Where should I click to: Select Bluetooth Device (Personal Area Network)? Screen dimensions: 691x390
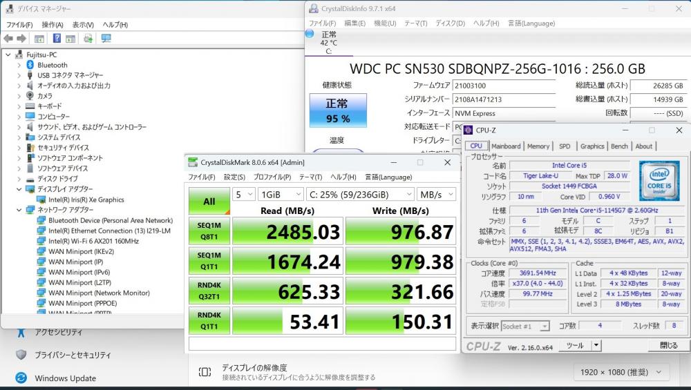(x=111, y=220)
